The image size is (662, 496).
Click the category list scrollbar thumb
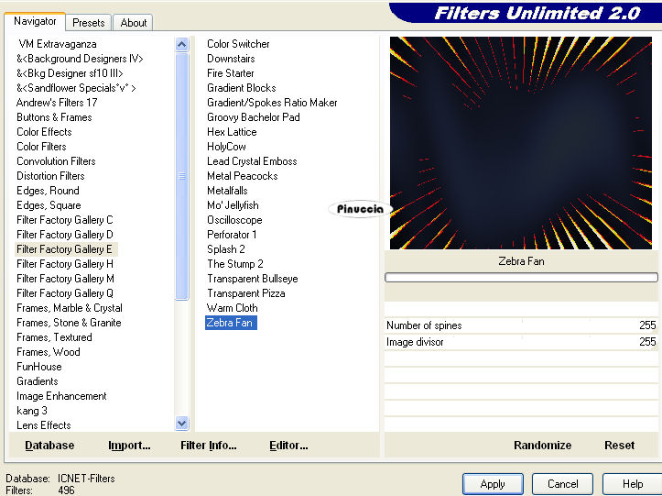coord(182,176)
